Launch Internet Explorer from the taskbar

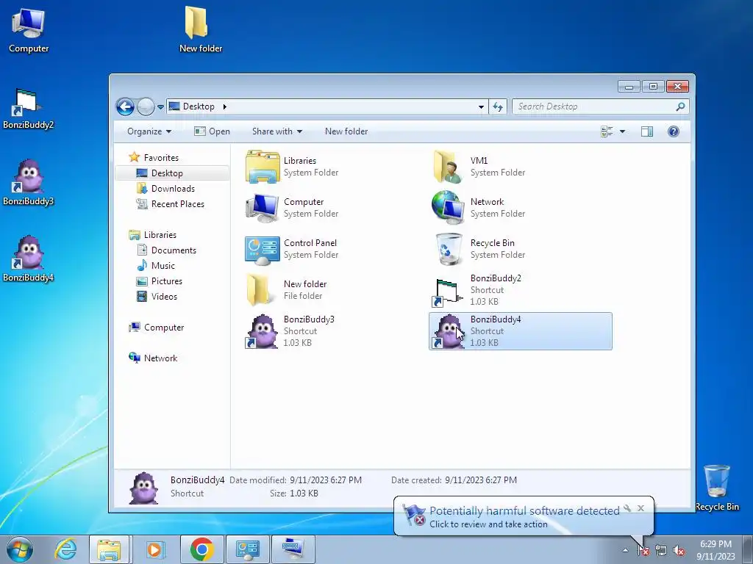click(x=65, y=549)
